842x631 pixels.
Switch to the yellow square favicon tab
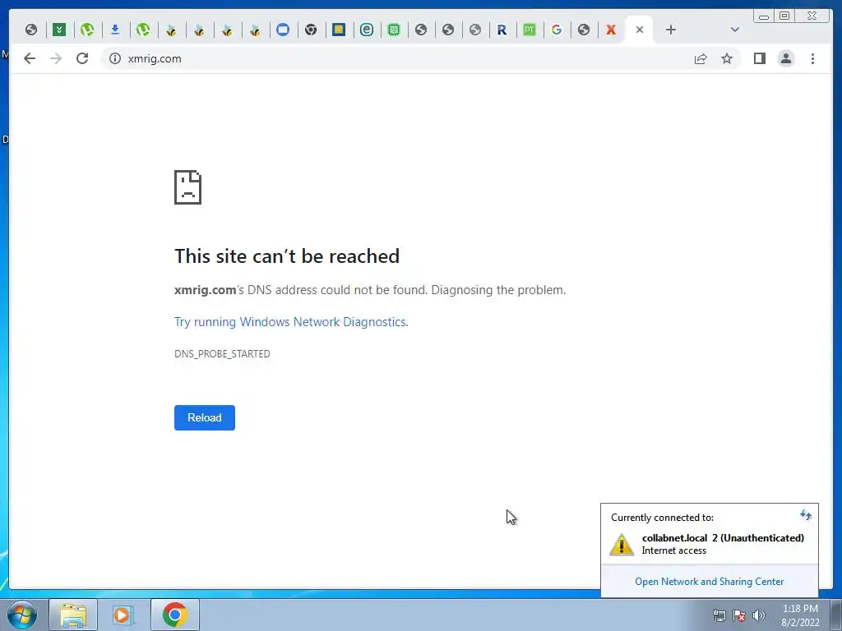(x=338, y=30)
